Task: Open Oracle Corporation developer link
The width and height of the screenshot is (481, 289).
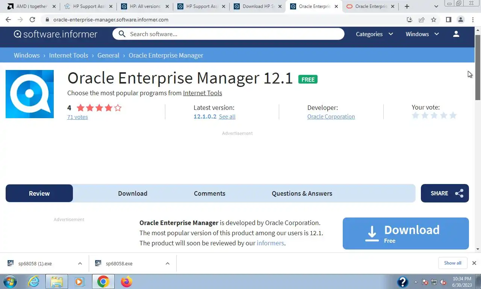Action: click(x=331, y=116)
